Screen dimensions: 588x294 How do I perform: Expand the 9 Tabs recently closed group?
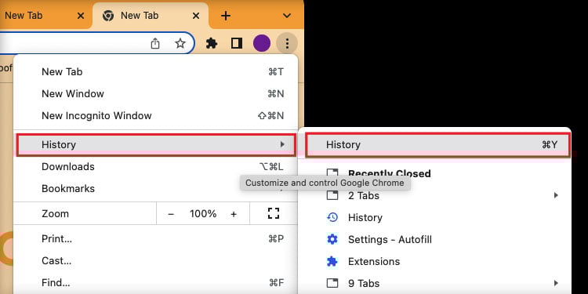pyautogui.click(x=442, y=283)
